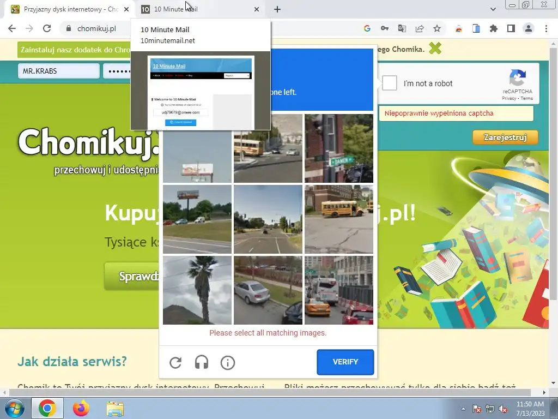Open reCAPTCHA Terms link
The width and height of the screenshot is (558, 419).
pos(527,98)
